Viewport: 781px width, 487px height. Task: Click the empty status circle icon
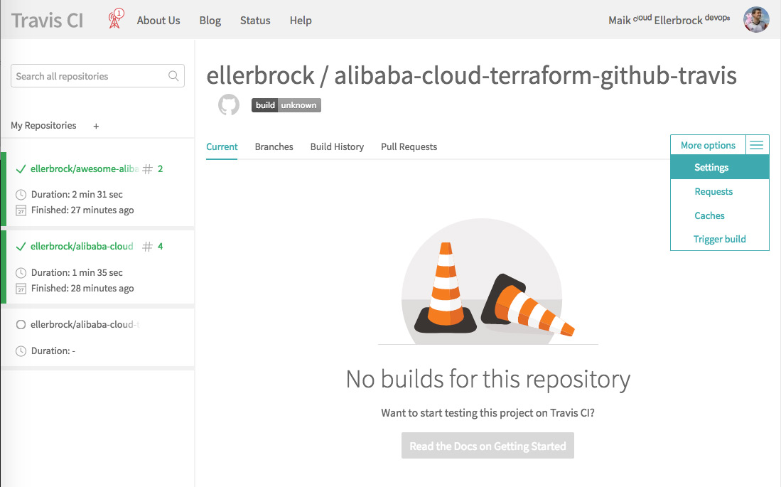21,324
